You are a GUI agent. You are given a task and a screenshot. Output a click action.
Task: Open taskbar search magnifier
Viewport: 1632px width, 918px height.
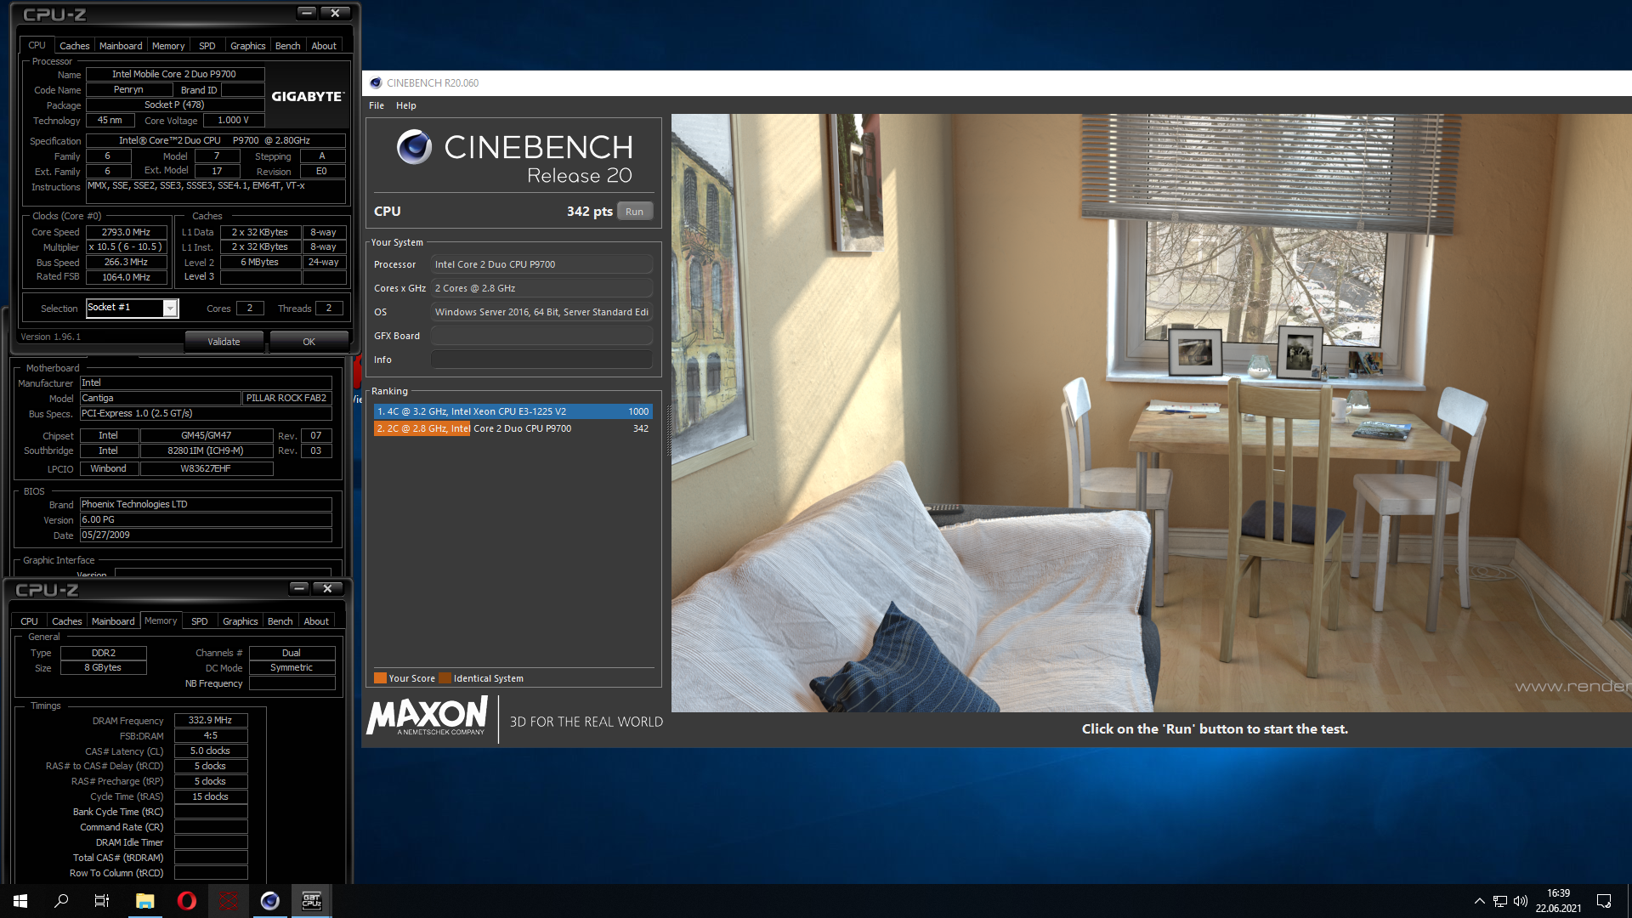coord(61,901)
